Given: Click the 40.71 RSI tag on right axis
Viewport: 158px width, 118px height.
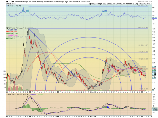Looking at the screenshot, I should click(154, 18).
